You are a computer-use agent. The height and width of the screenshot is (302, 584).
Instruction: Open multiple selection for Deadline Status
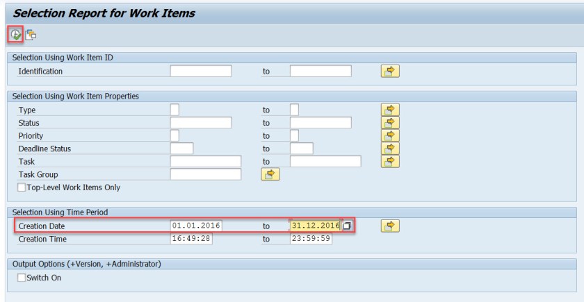tap(390, 149)
